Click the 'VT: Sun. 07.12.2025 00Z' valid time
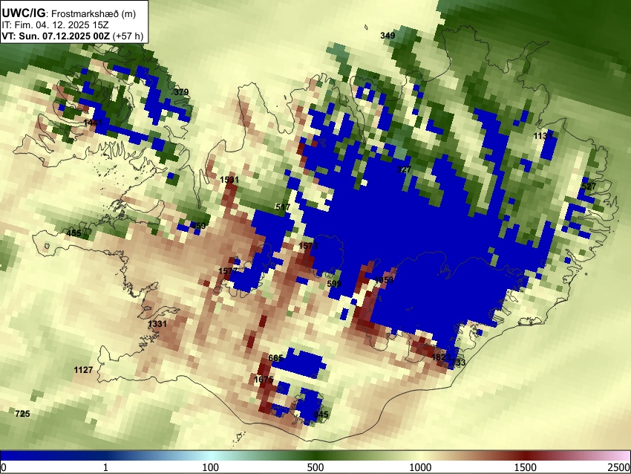631x474 pixels. tap(56, 36)
